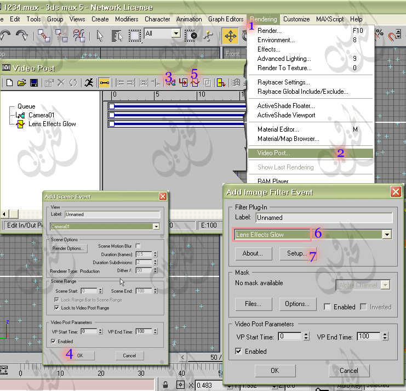
Task: Click the Undo arrow in main toolbar
Action: (x=5, y=35)
